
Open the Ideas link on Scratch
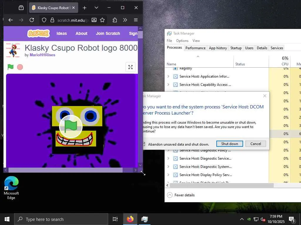point(62,33)
